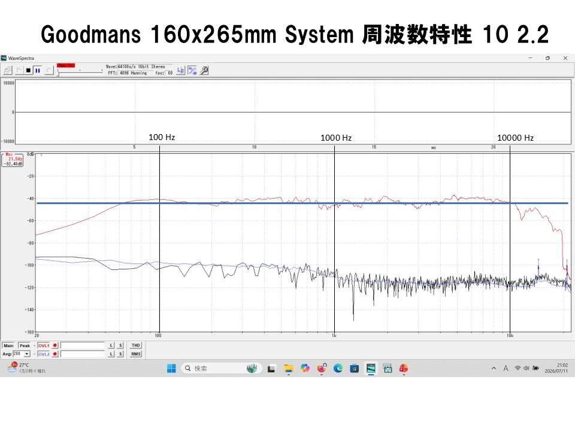Viewport: 575px width, 431px height.
Task: Click the Max 21.5Hz readout box
Action: 13,160
